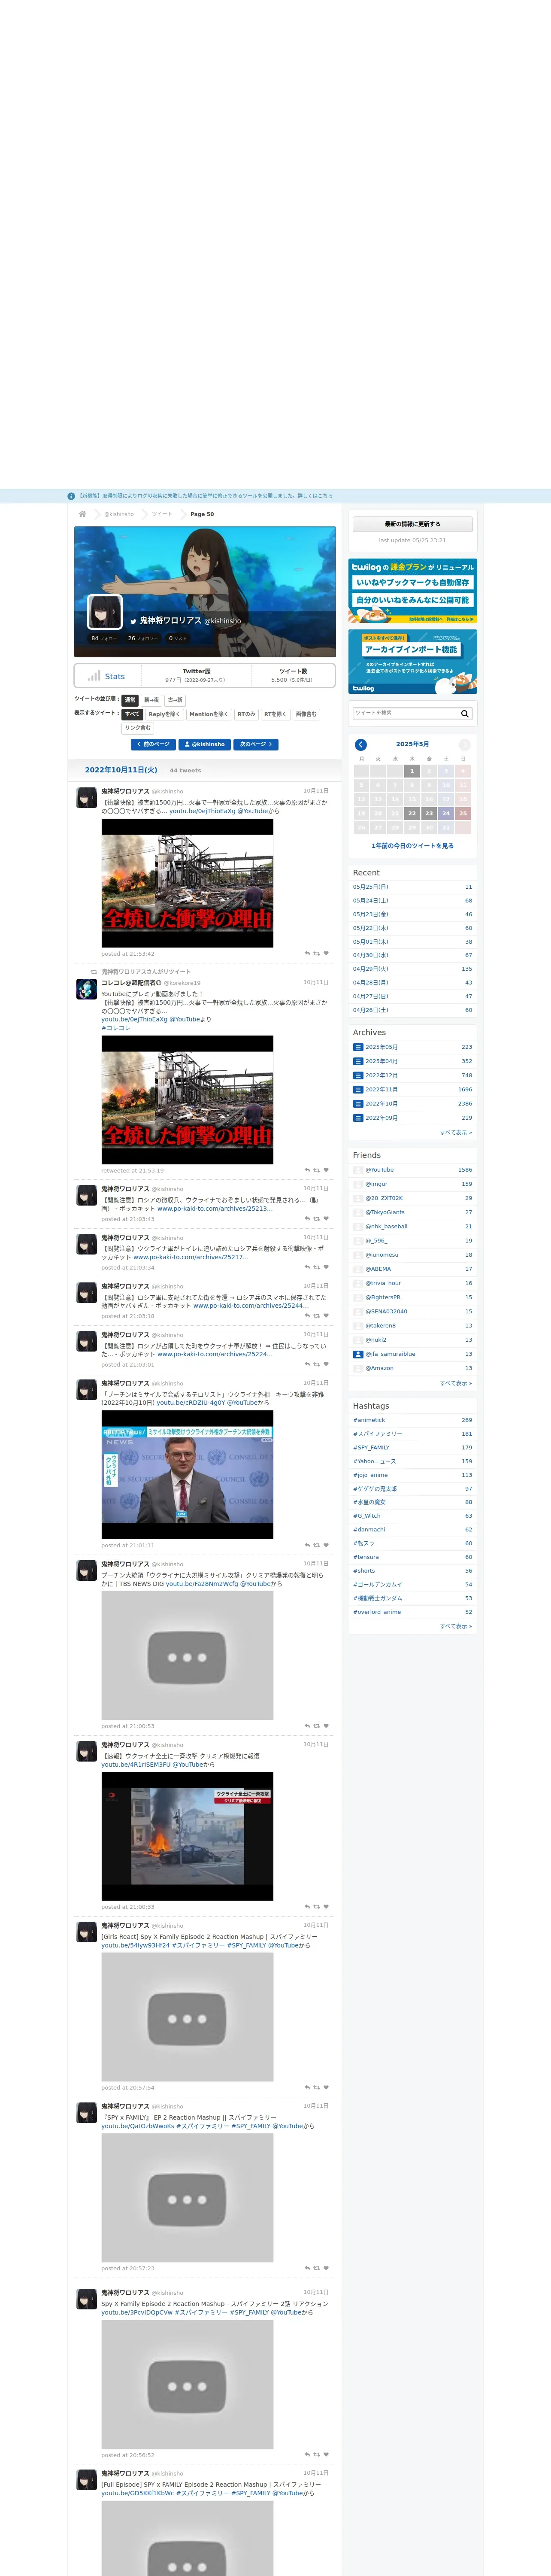Open the list icon beside 2022年12月 archive
This screenshot has width=551, height=2576.
[x=358, y=1075]
